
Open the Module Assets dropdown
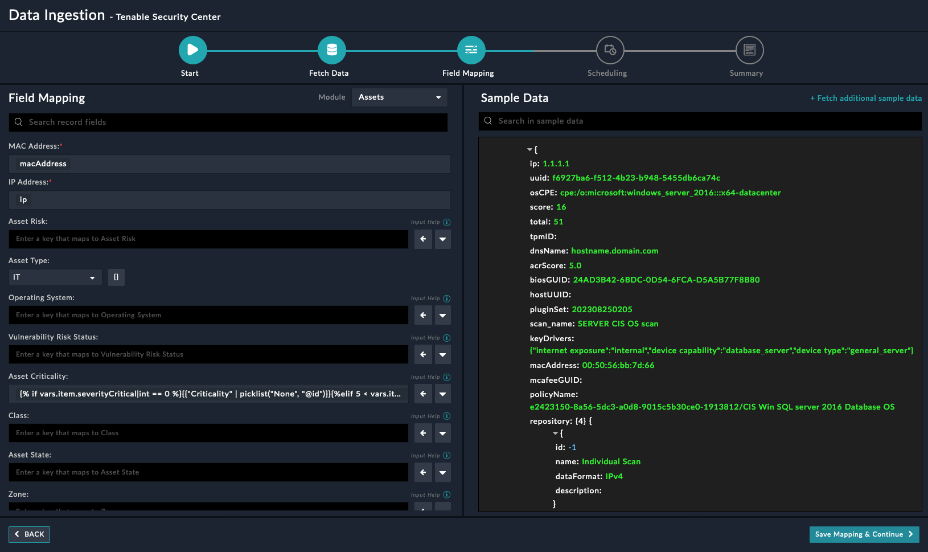point(399,97)
